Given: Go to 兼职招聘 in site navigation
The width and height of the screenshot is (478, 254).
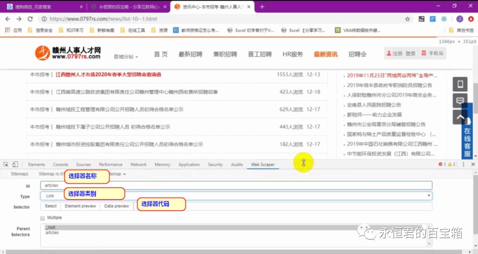Looking at the screenshot, I should pyautogui.click(x=225, y=54).
